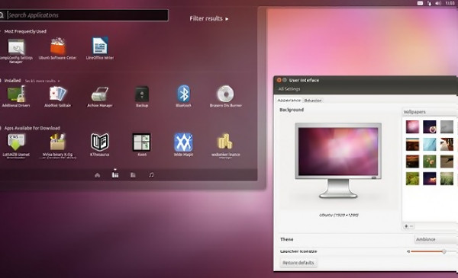This screenshot has width=458, height=278.
Task: Open the sound volume indicator
Action: tap(438, 3)
